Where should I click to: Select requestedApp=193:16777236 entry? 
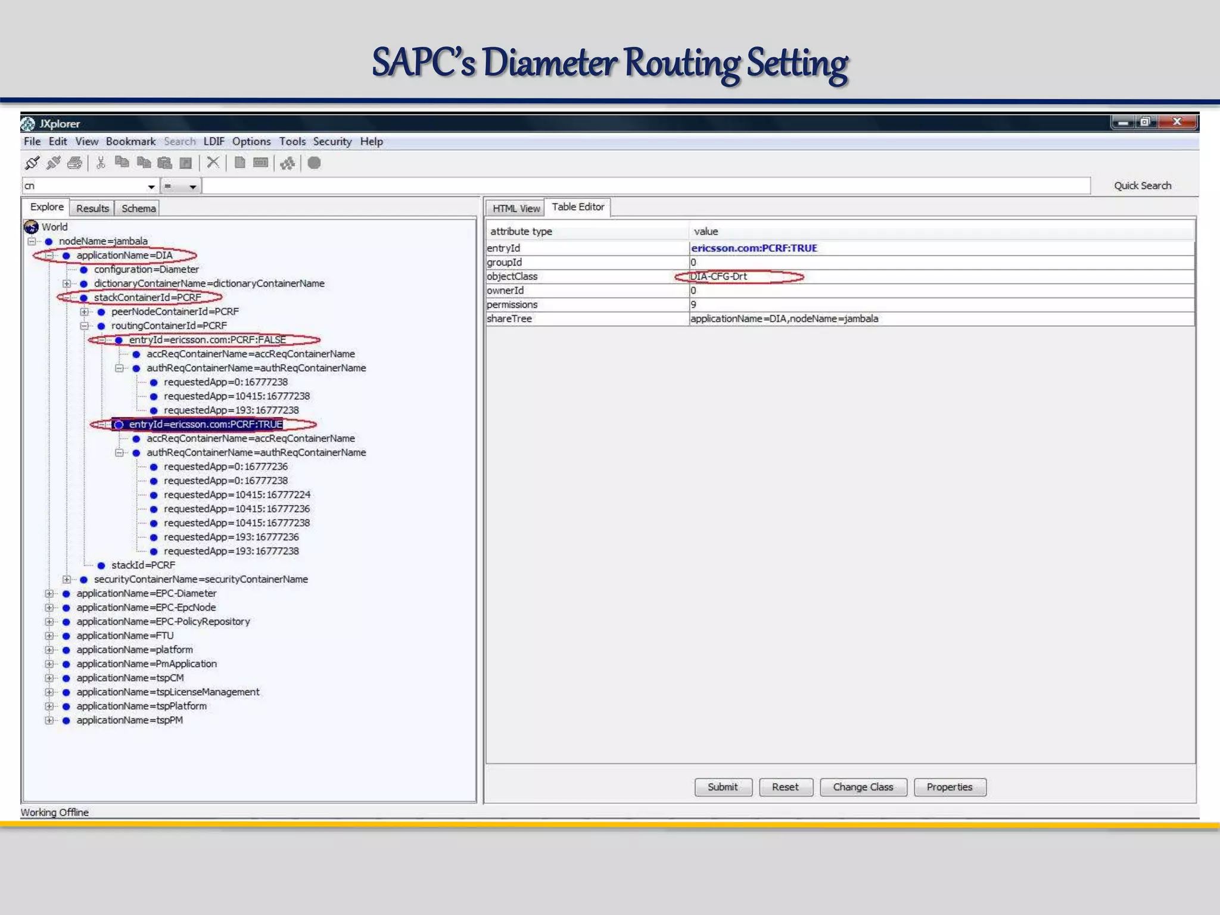pos(231,537)
